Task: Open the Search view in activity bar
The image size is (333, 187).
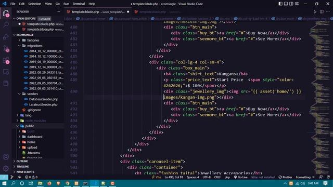Action: [x=6, y=25]
